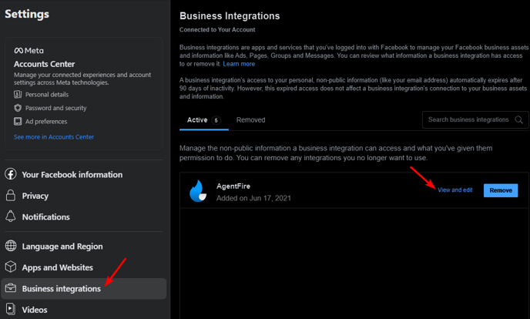Image resolution: width=530 pixels, height=319 pixels.
Task: Click the Active count badge
Action: (x=216, y=120)
